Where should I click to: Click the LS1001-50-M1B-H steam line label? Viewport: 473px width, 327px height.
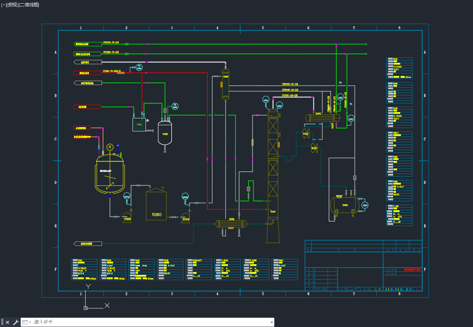(x=112, y=71)
